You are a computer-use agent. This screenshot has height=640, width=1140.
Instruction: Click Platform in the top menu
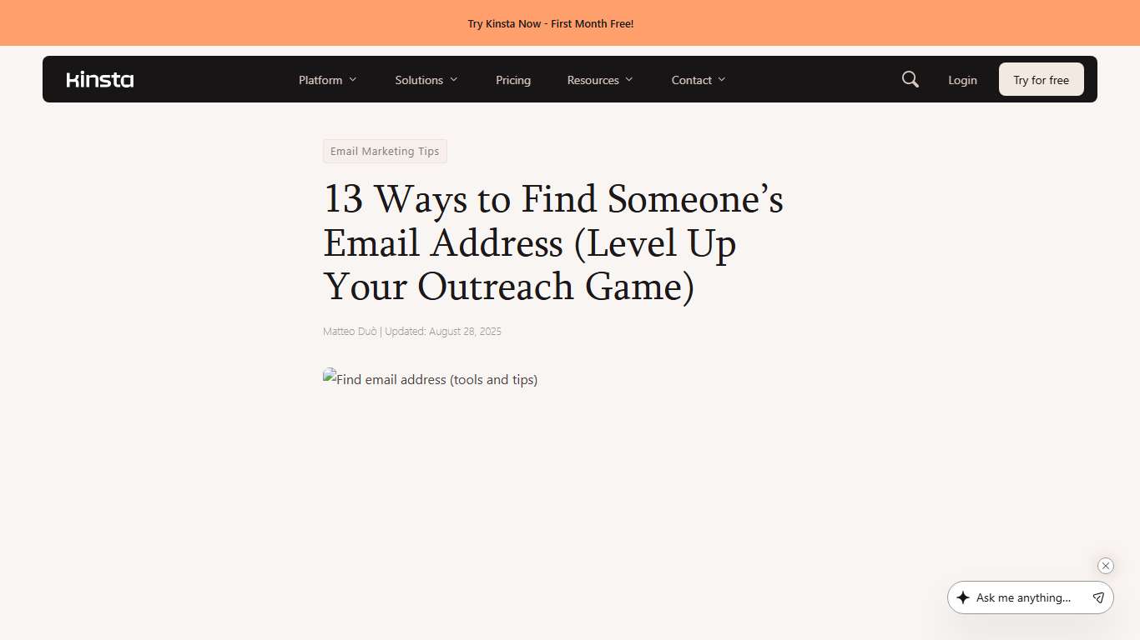(320, 80)
